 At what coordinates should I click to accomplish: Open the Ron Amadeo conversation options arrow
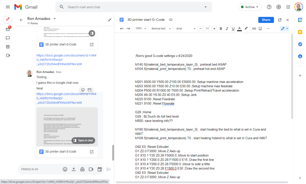click(x=55, y=19)
